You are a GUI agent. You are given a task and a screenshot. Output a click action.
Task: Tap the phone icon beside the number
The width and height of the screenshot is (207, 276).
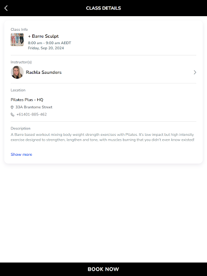(12, 114)
